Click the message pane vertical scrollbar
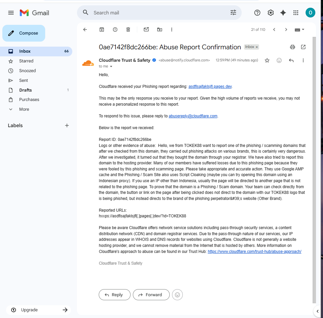The height and width of the screenshot is (318, 323). click(x=314, y=170)
